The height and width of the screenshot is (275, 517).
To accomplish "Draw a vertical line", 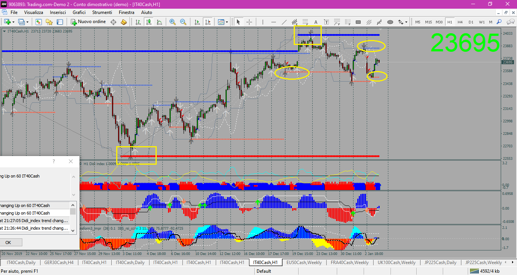I will point(263,22).
